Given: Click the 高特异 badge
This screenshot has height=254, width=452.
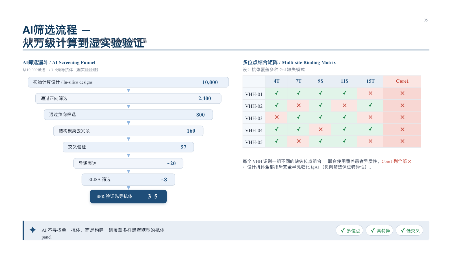Looking at the screenshot, I should pos(379,230).
